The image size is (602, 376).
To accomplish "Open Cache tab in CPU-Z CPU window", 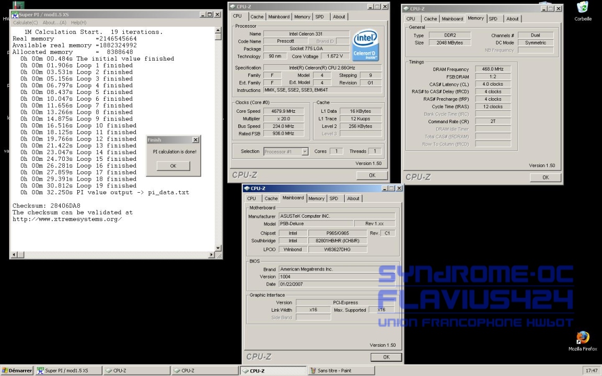I will tap(257, 17).
